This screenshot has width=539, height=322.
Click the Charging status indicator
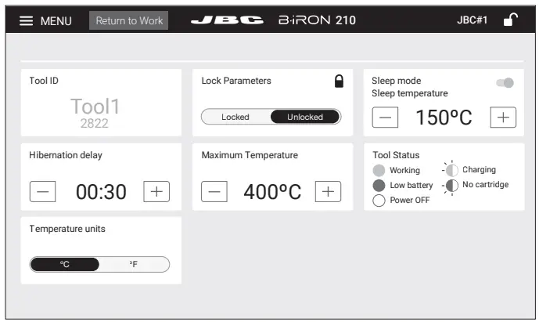pos(451,170)
